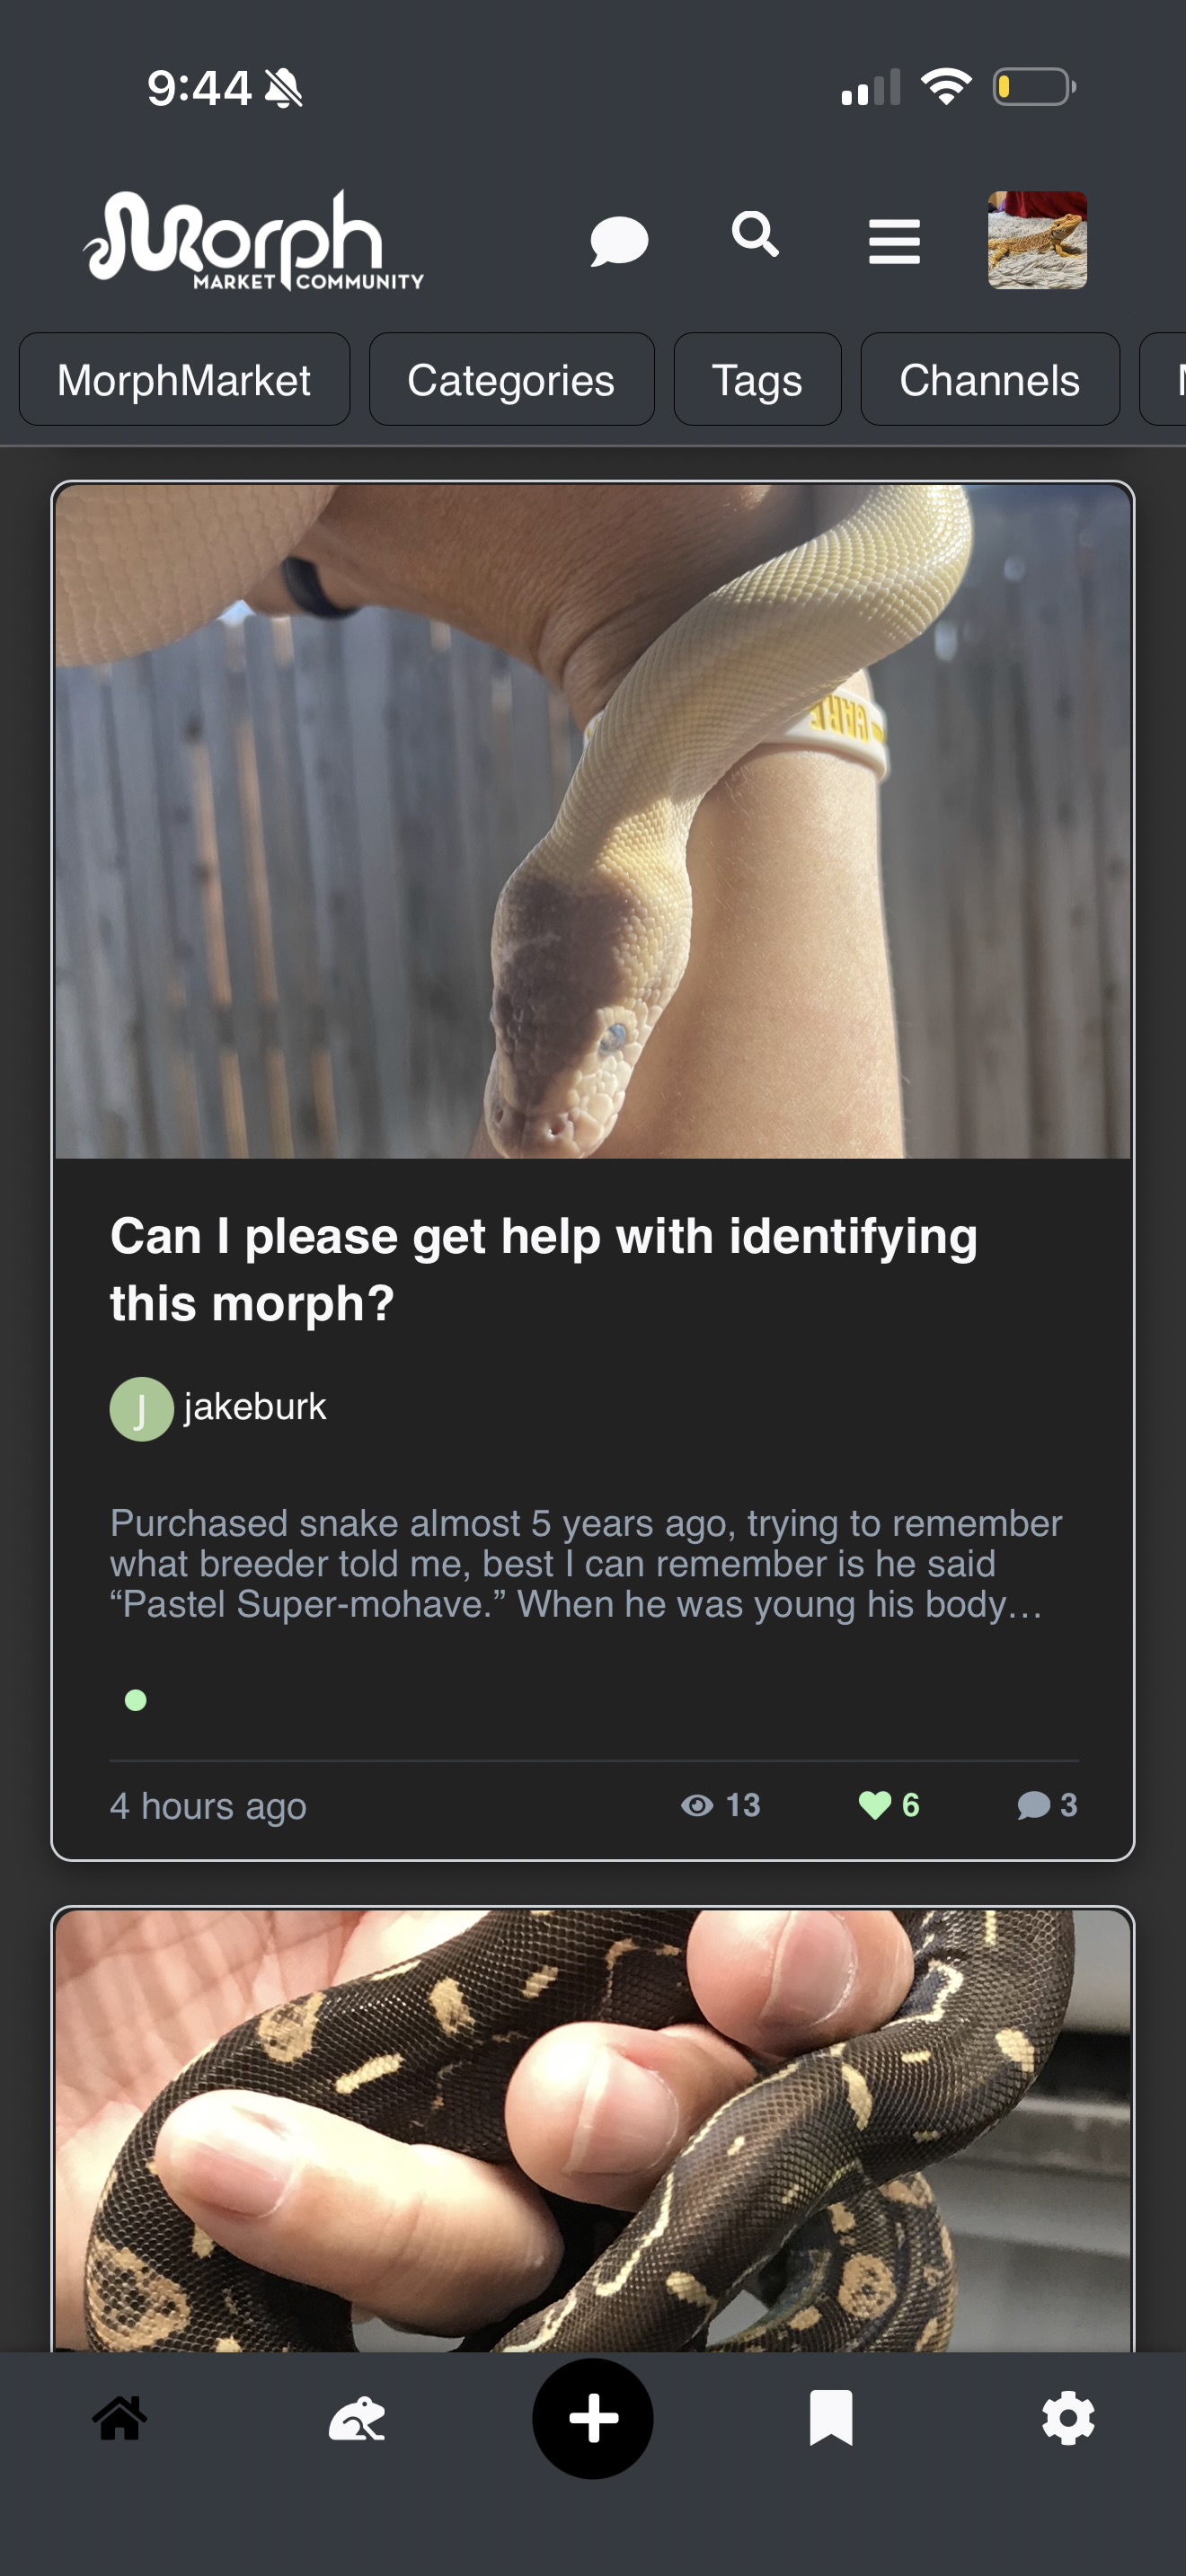Open settings gear in bottom bar
Screen dimensions: 1186x2576
click(x=1068, y=2418)
